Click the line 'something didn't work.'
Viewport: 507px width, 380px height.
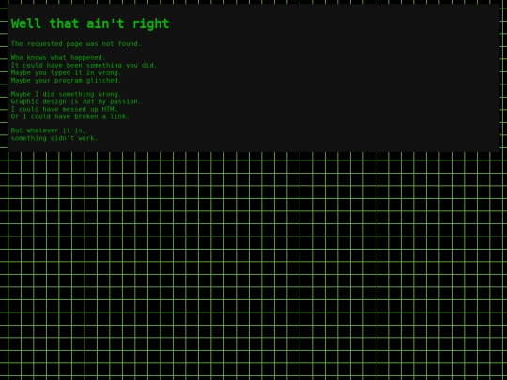(x=54, y=138)
